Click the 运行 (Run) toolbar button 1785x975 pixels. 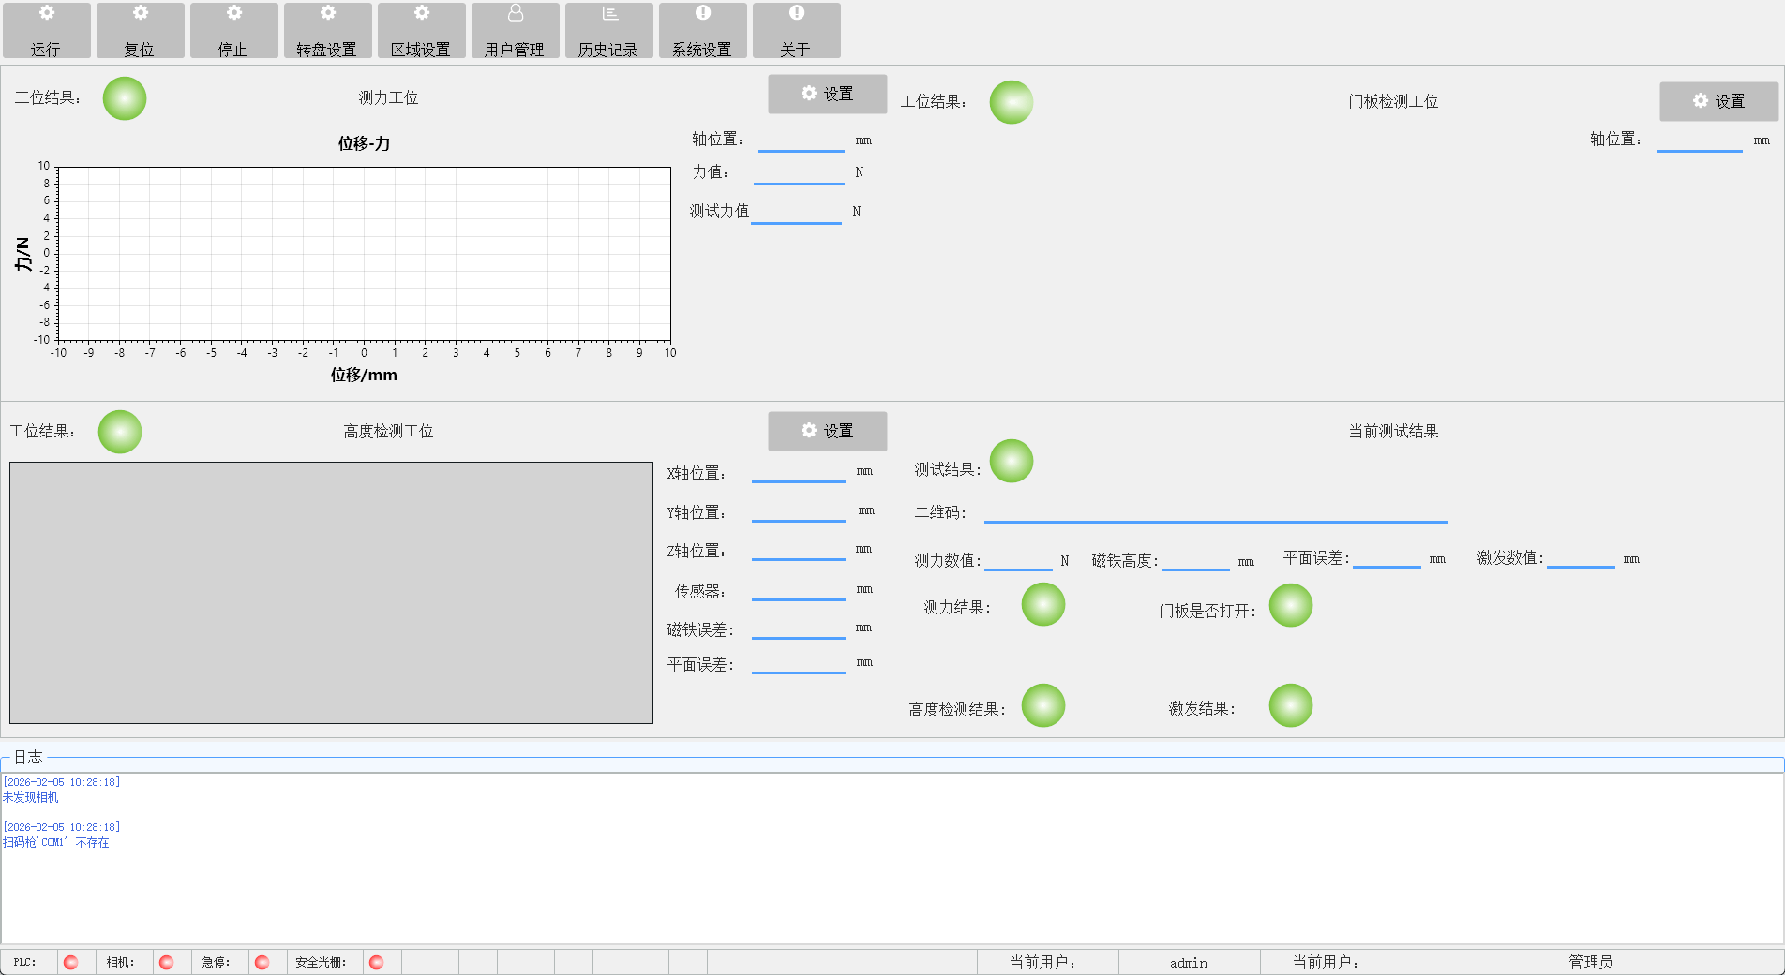tap(46, 31)
